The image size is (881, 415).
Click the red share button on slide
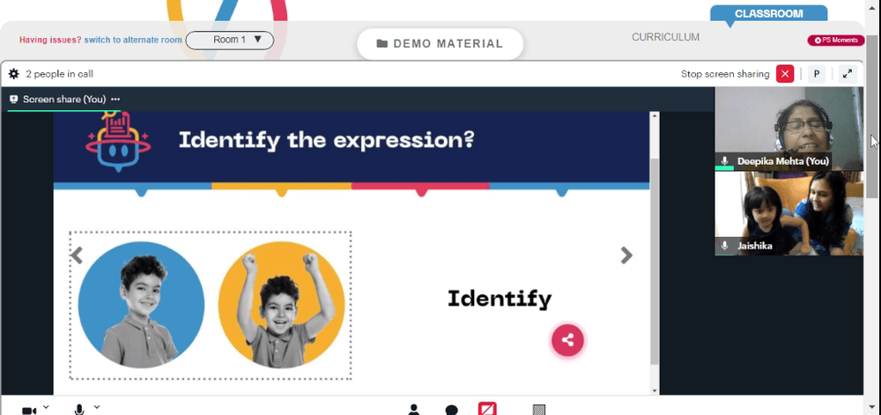tap(567, 340)
